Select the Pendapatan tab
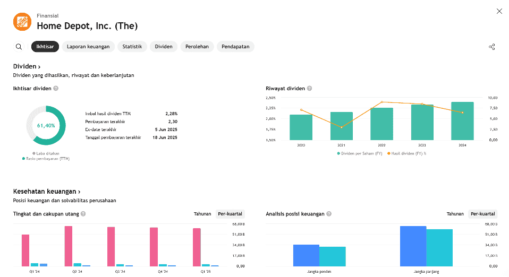Screen dimensions: 509x277 coord(235,47)
